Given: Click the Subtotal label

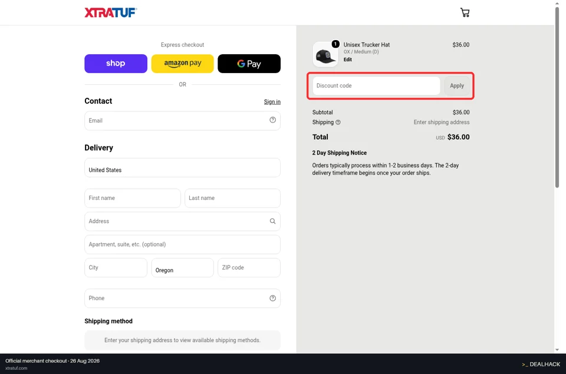Looking at the screenshot, I should tap(323, 112).
